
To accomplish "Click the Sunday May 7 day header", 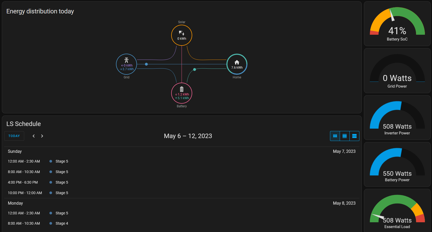I will (15, 152).
